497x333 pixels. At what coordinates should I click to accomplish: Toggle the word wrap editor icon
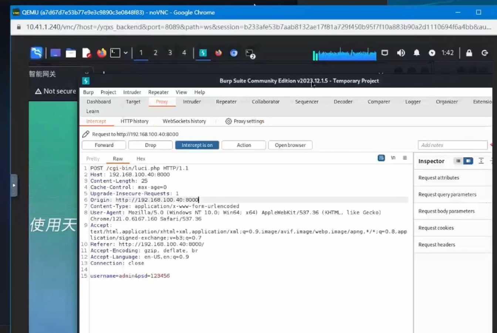point(381,158)
